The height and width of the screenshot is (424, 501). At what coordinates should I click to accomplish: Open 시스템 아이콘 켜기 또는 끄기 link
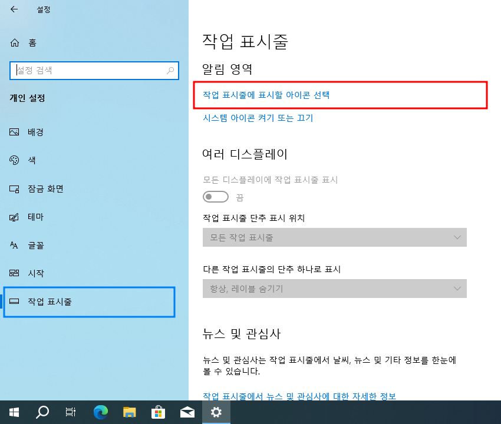pos(258,118)
